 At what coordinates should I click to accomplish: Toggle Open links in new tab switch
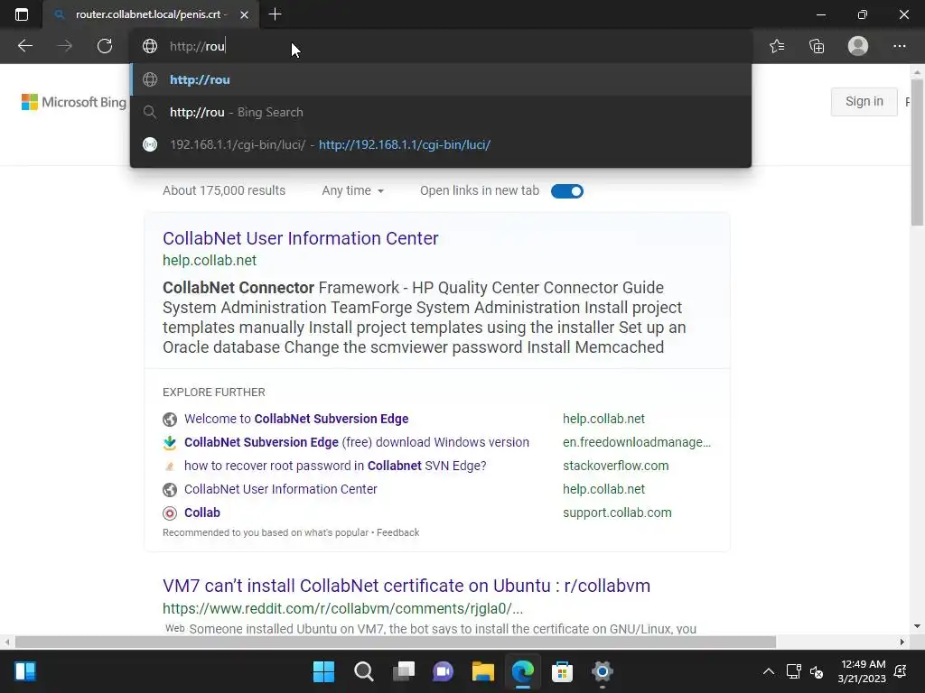coord(567,191)
